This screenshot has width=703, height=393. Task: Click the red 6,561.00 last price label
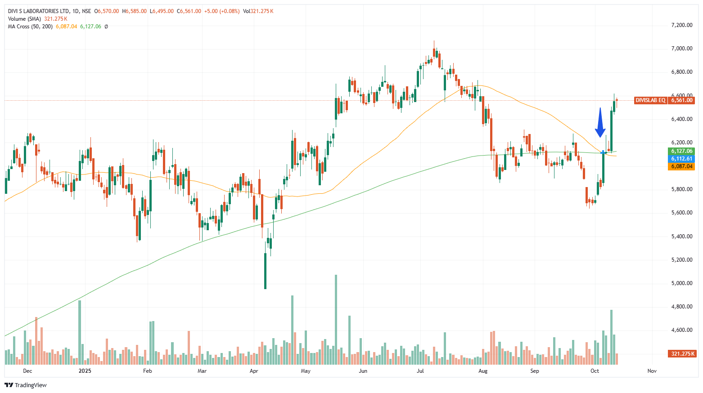point(682,100)
